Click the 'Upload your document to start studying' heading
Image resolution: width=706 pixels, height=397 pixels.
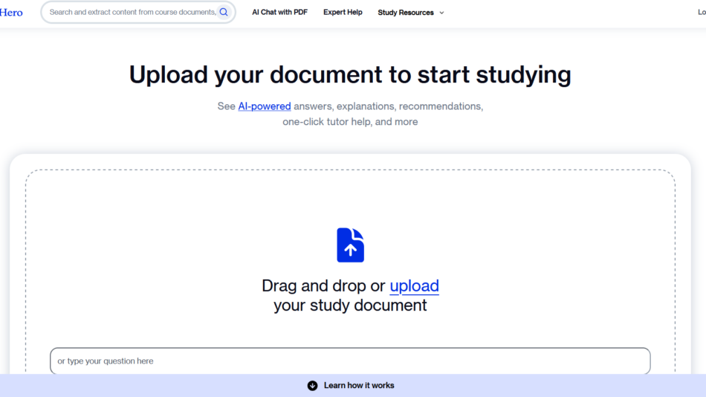(x=350, y=74)
